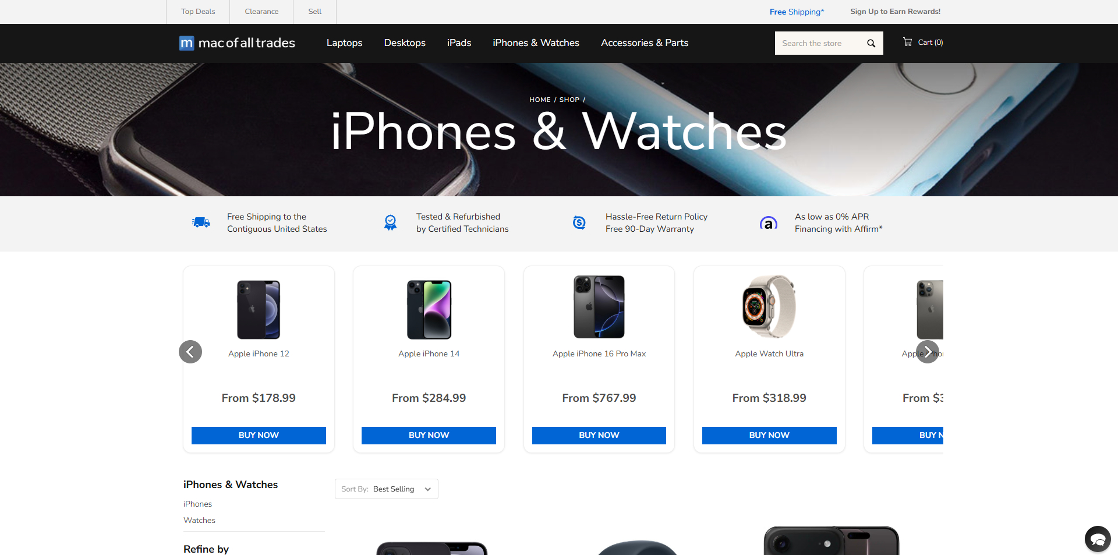
Task: Buy Now the Apple Watch Ultra
Action: pyautogui.click(x=769, y=436)
